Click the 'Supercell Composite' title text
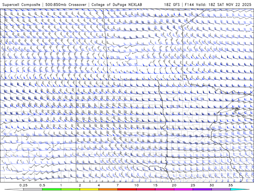 click(x=21, y=5)
